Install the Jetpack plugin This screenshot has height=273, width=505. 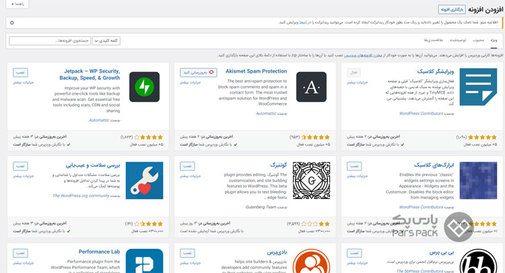point(20,72)
